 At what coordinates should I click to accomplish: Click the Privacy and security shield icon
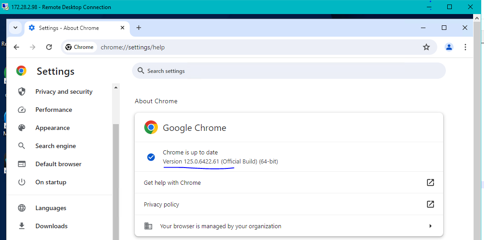point(22,91)
